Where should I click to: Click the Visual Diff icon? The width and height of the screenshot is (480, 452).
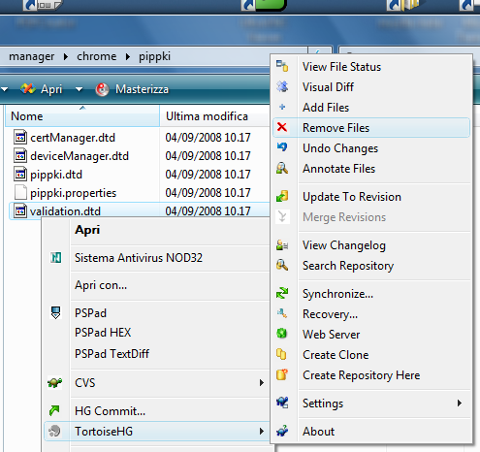pyautogui.click(x=282, y=86)
